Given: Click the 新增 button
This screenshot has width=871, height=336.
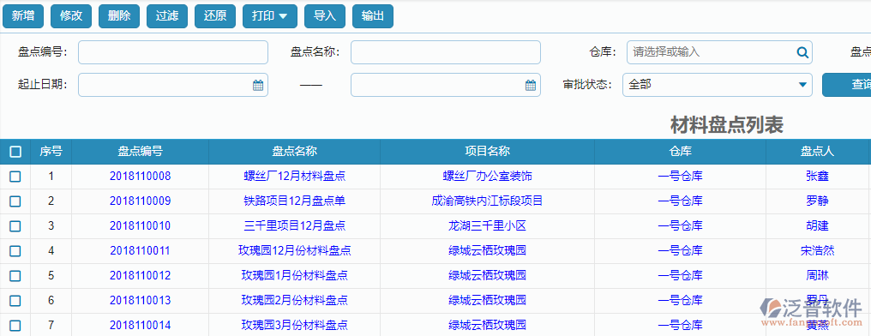Looking at the screenshot, I should [x=23, y=16].
